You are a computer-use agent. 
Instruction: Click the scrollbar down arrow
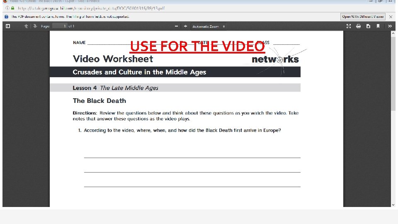click(393, 205)
